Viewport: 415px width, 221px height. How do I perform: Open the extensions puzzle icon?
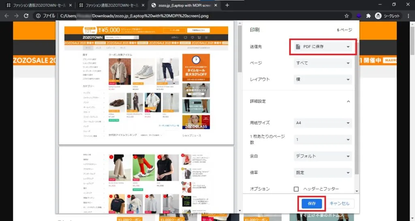click(x=368, y=16)
